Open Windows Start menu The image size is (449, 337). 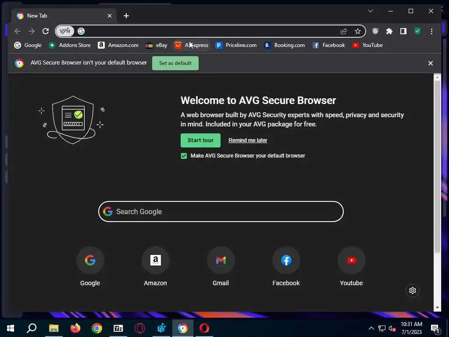pos(11,328)
